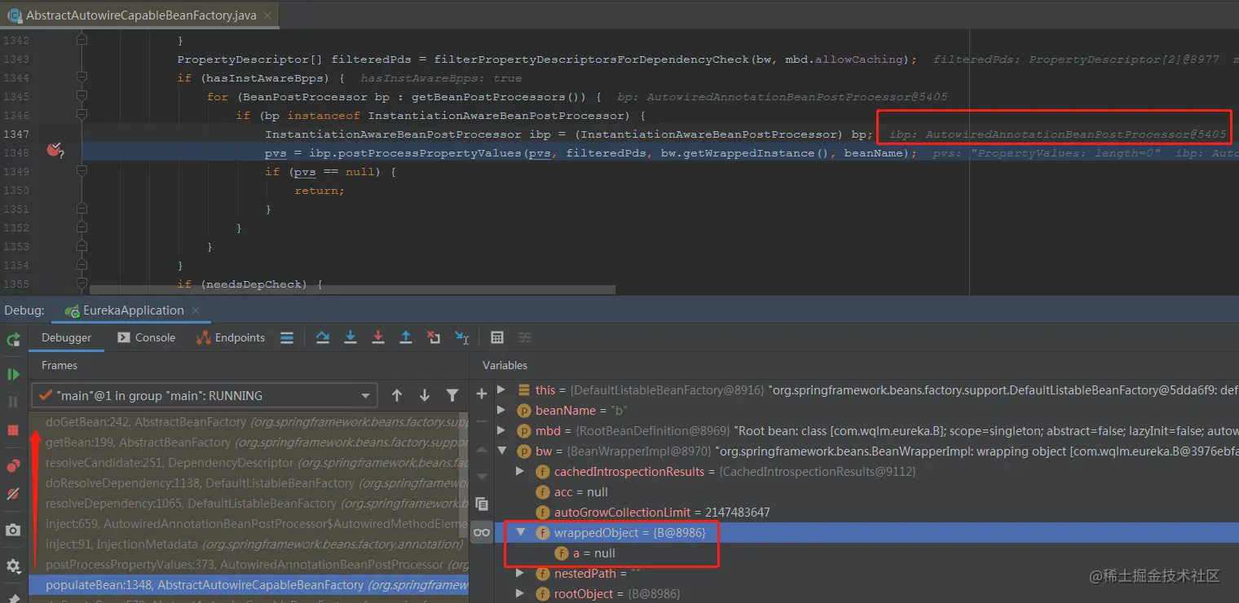Select frame resolveCandidate:251
1239x603 pixels.
pyautogui.click(x=249, y=463)
